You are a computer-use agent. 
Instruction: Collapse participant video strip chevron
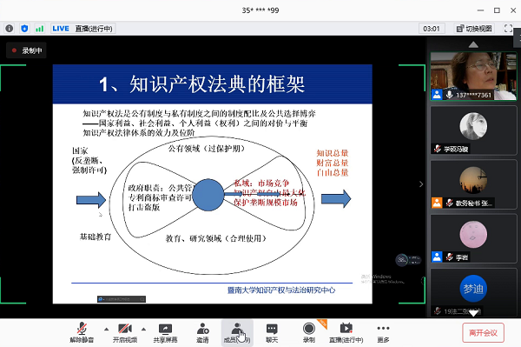[x=421, y=184]
